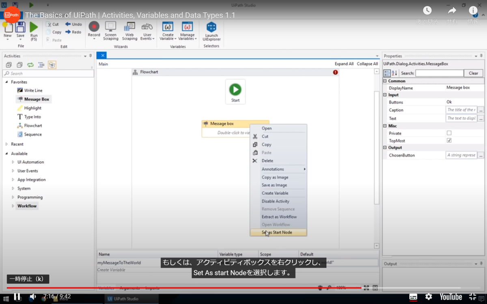Viewport: 487px width, 304px height.
Task: Open the Annotations submenu
Action: click(278, 169)
